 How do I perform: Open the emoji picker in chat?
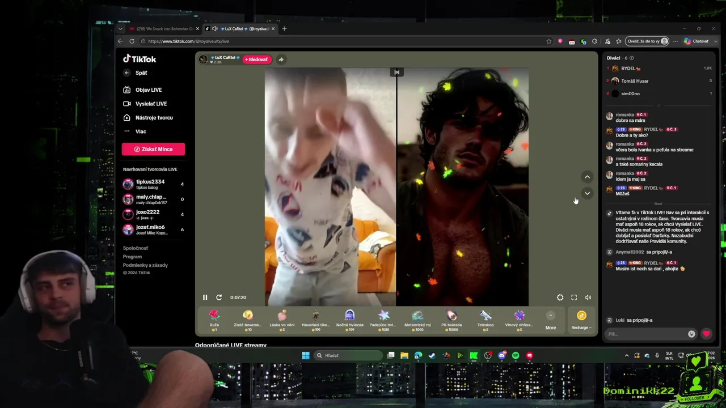click(x=691, y=334)
